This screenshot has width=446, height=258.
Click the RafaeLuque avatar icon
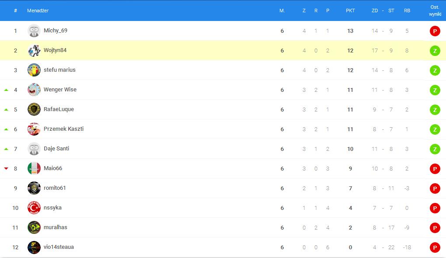(34, 109)
